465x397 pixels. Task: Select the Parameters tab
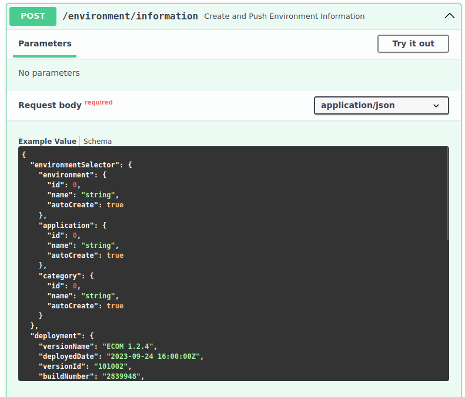point(45,43)
